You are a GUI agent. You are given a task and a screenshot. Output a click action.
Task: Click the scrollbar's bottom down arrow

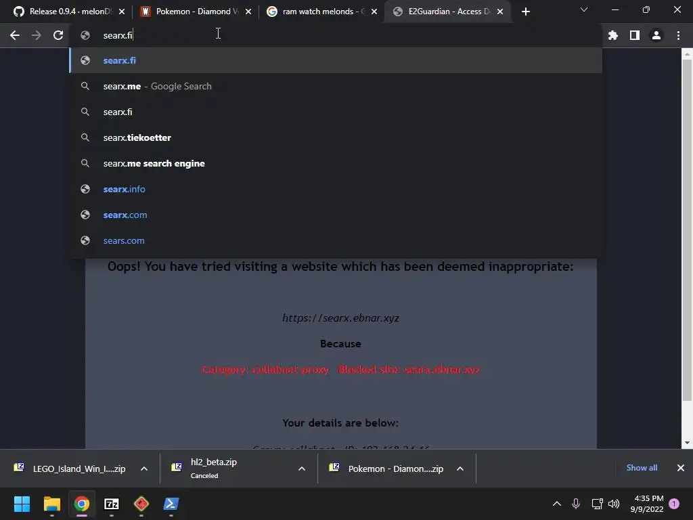(x=687, y=443)
